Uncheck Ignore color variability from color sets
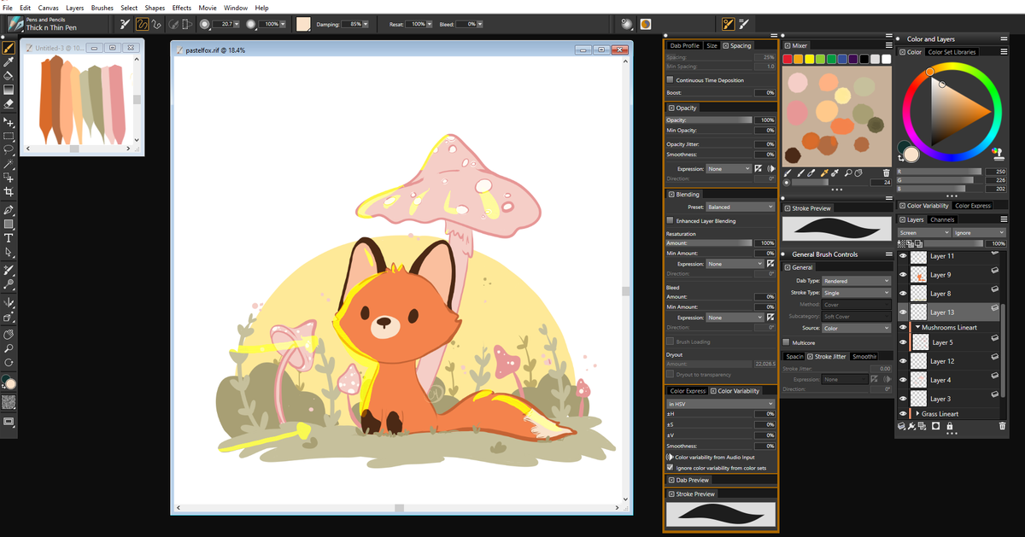The height and width of the screenshot is (537, 1025). coord(670,467)
